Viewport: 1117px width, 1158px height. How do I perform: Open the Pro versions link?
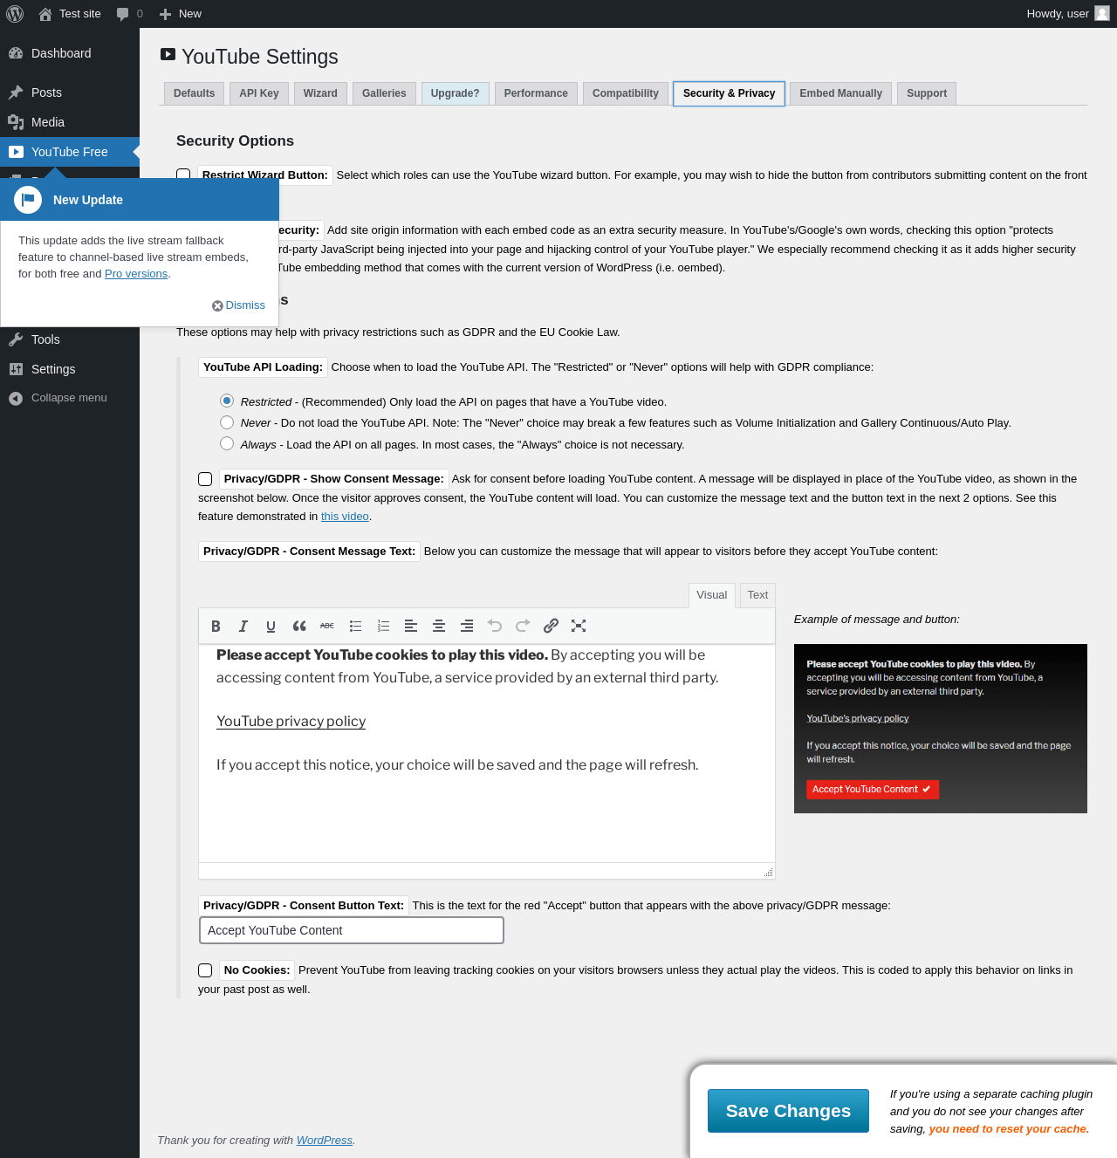[x=136, y=274]
